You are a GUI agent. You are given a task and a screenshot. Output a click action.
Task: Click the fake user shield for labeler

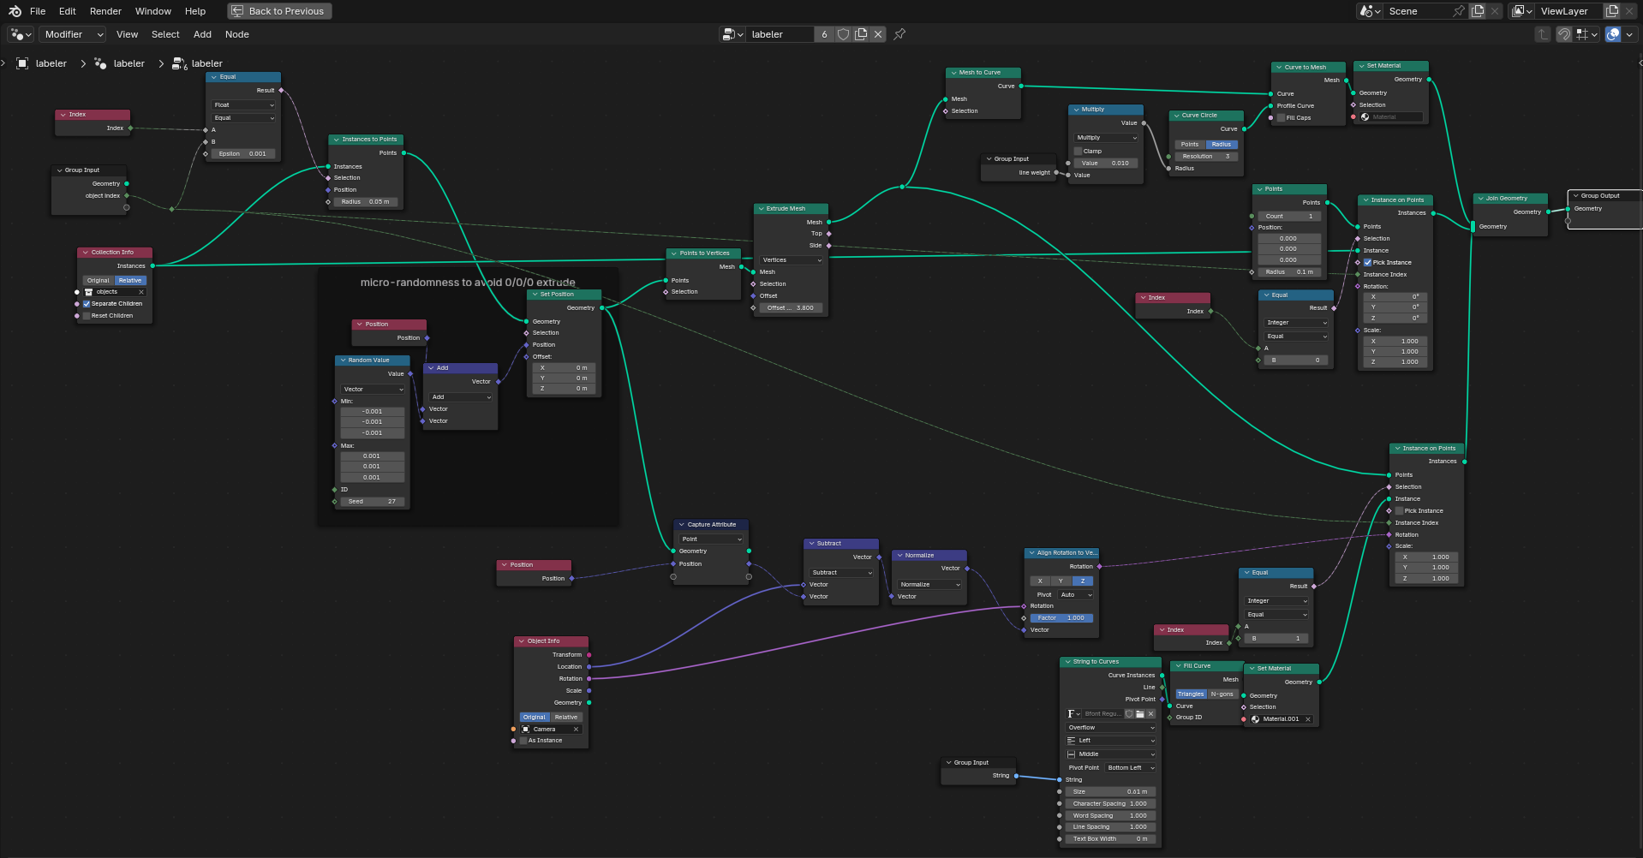click(843, 34)
